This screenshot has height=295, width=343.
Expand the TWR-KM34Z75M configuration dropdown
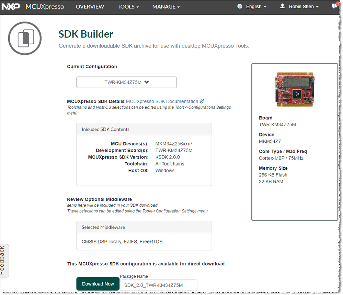tap(126, 83)
